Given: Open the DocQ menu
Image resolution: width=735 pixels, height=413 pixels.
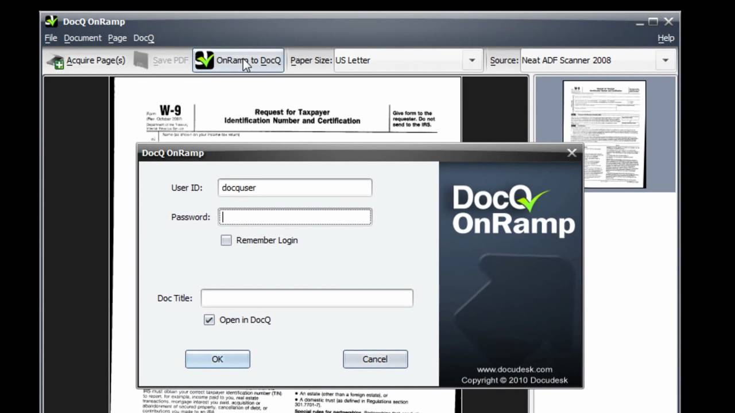Looking at the screenshot, I should (144, 38).
